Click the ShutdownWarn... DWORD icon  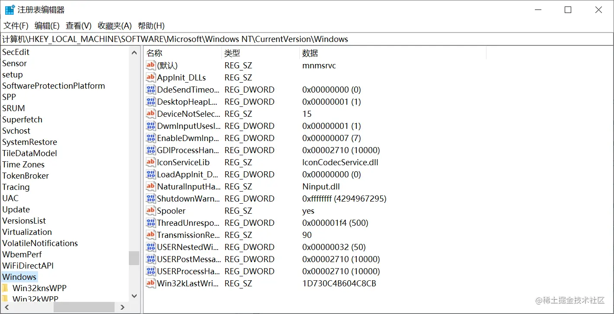click(x=150, y=199)
